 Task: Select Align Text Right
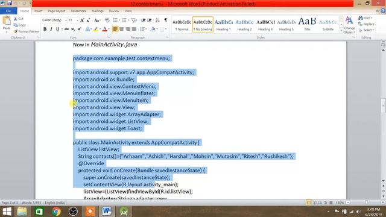128,29
